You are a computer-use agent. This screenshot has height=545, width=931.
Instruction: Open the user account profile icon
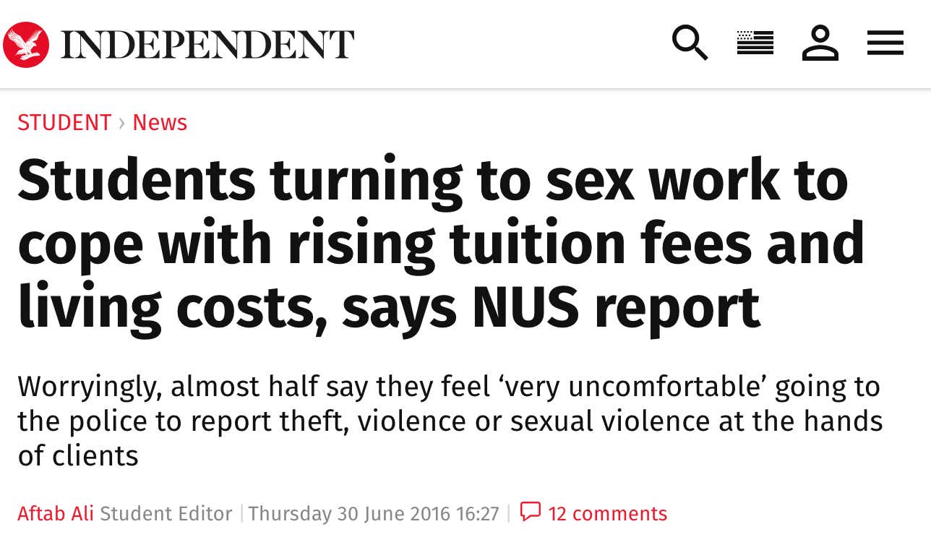coord(820,43)
